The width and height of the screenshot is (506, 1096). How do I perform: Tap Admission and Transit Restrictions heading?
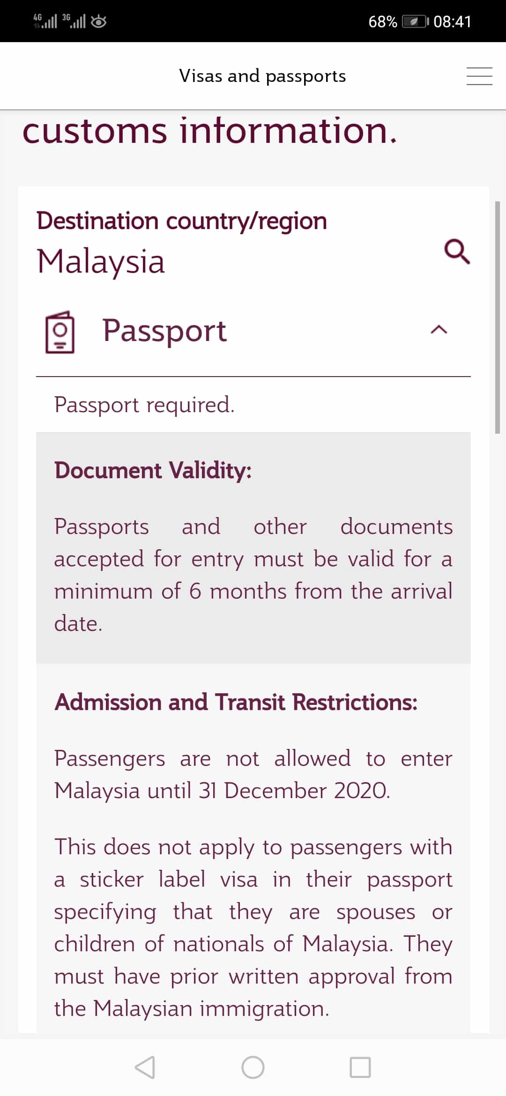tap(236, 702)
